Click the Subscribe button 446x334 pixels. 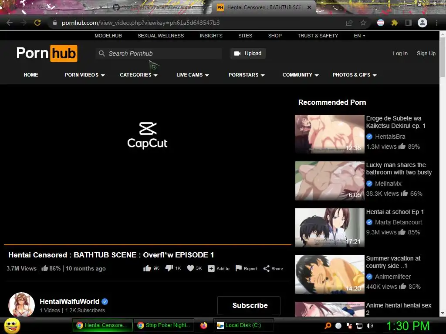click(x=249, y=306)
